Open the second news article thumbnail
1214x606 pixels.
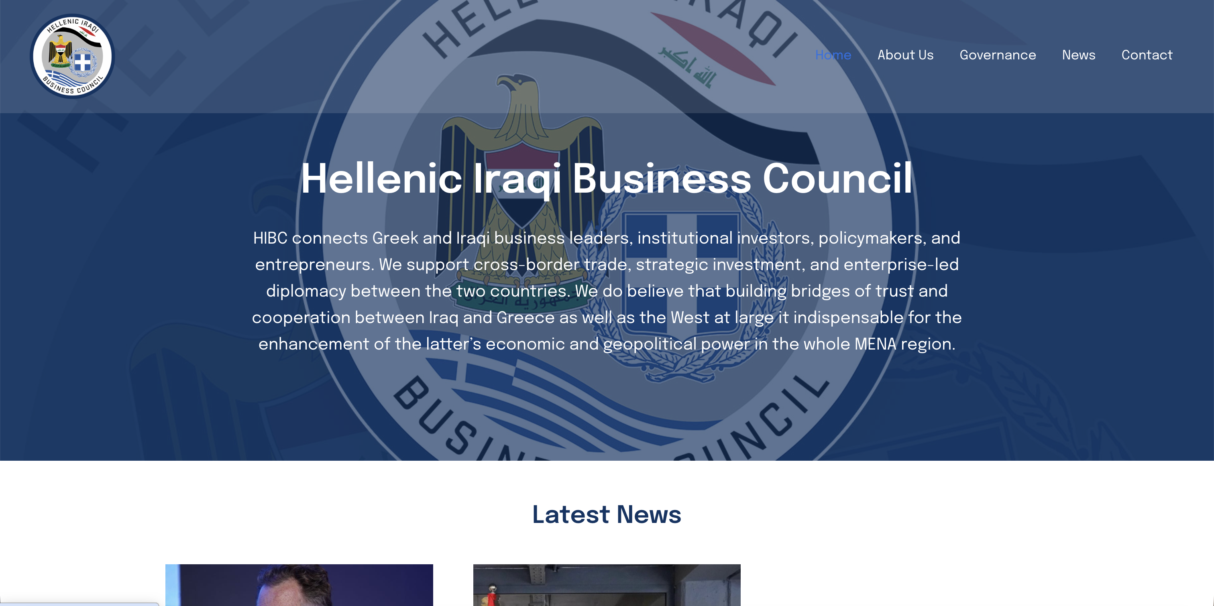point(607,585)
